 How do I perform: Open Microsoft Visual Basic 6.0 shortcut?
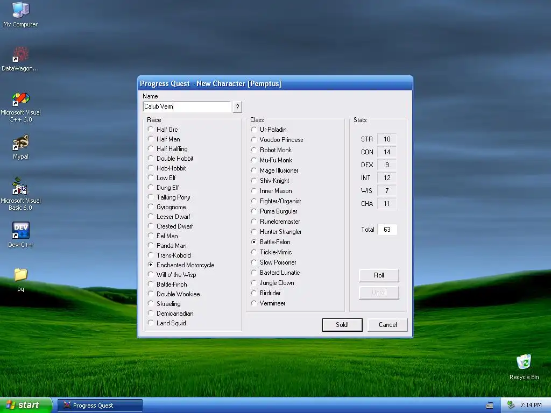coord(20,194)
